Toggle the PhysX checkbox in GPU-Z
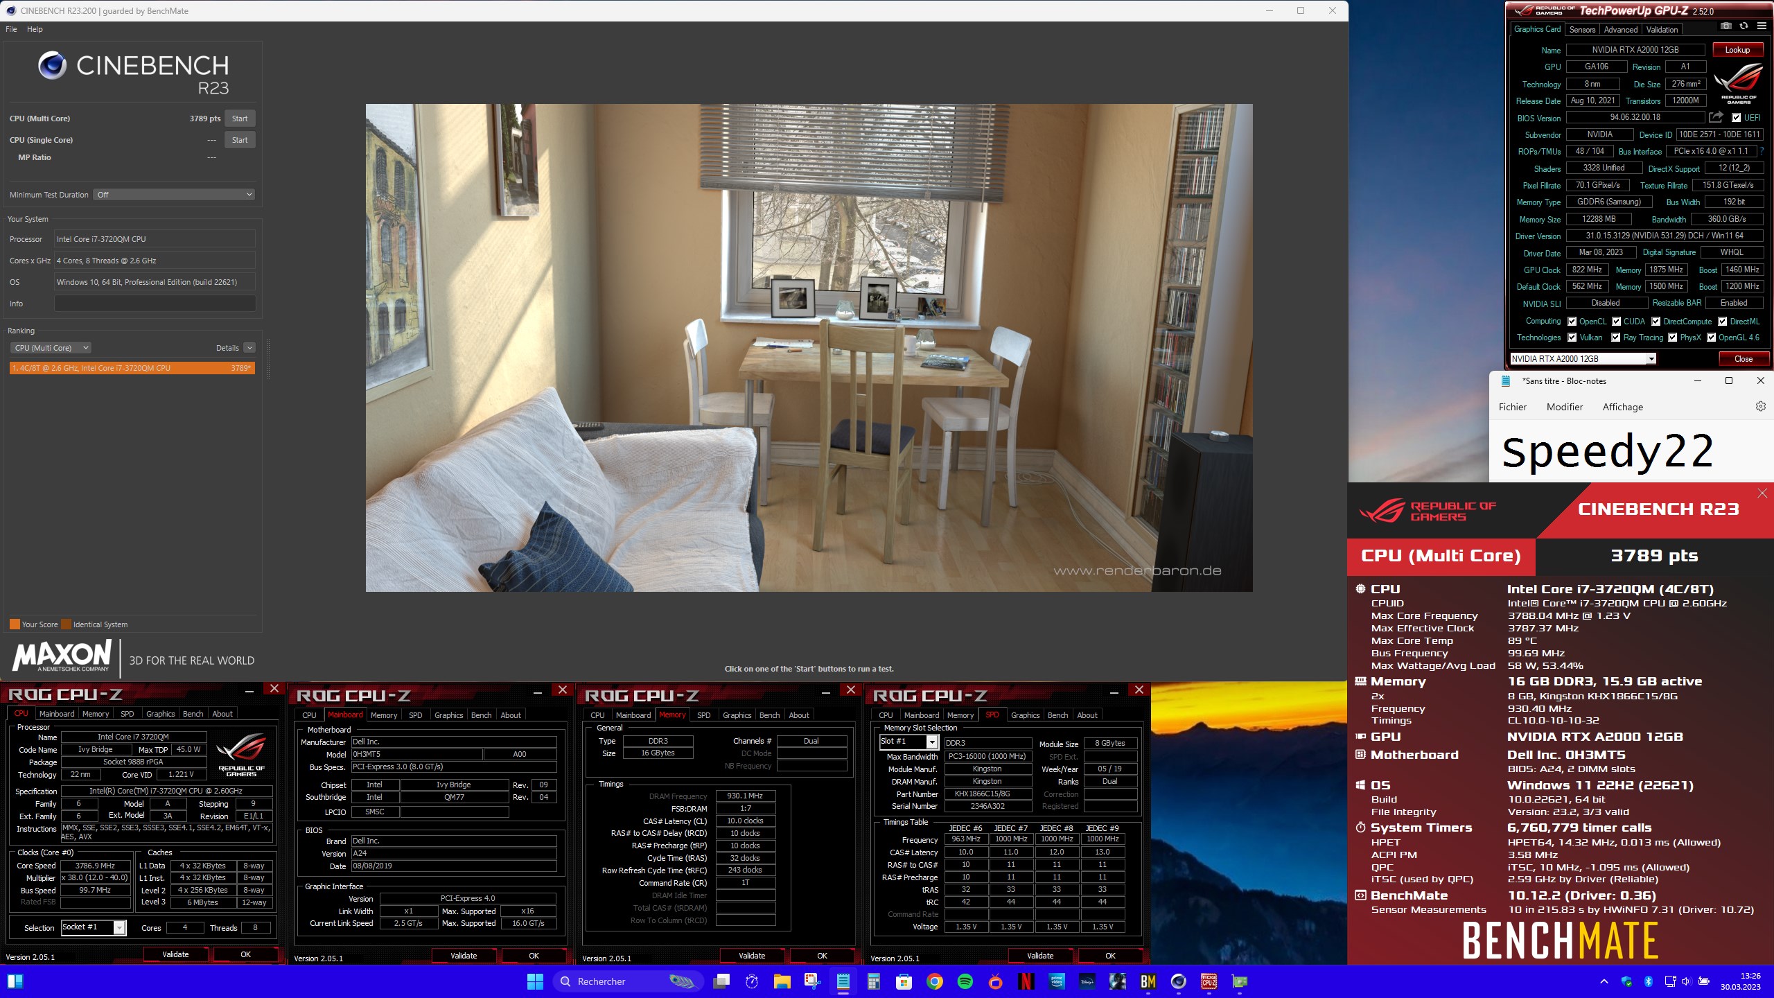The height and width of the screenshot is (998, 1774). point(1673,338)
